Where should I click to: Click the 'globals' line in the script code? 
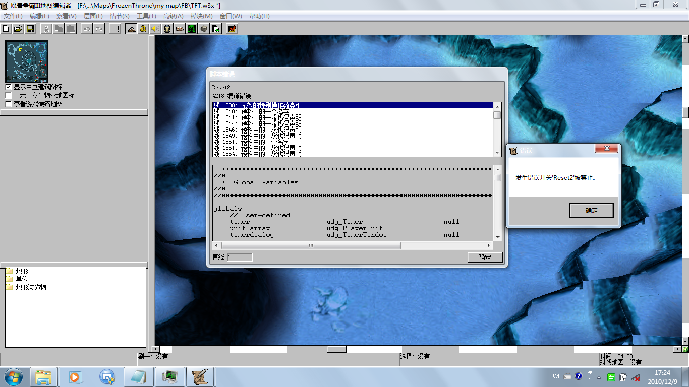(x=227, y=209)
